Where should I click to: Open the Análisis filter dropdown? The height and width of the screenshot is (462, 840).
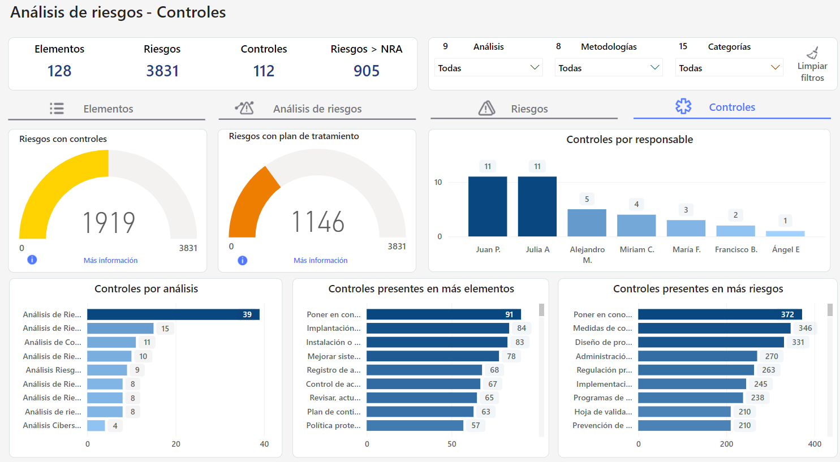488,68
